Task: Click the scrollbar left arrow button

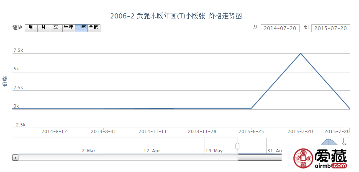Action: [x=15, y=158]
